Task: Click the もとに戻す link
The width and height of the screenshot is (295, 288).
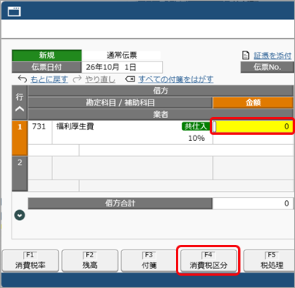Action: pos(49,79)
